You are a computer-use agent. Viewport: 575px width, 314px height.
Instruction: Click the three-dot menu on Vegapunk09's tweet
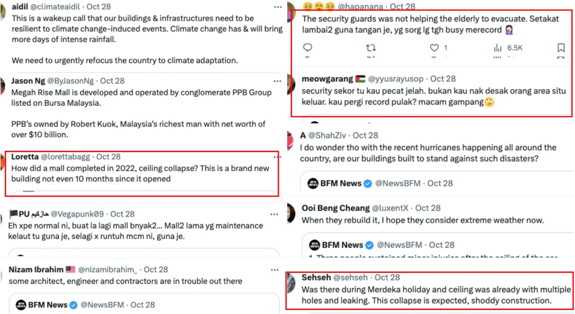pyautogui.click(x=274, y=214)
